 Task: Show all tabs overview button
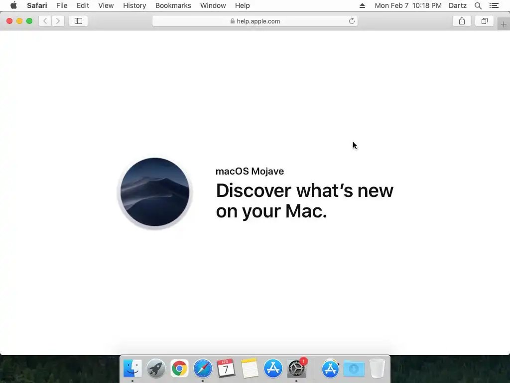click(484, 21)
